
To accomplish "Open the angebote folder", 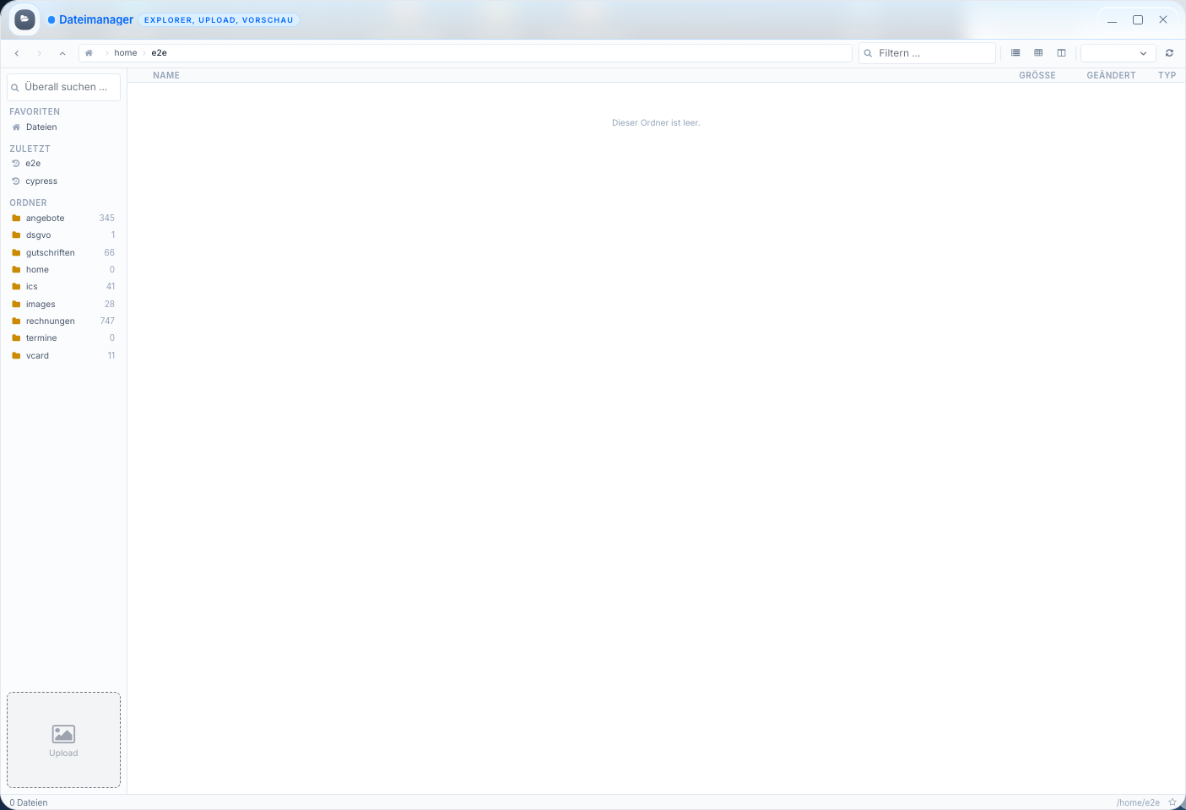I will [x=46, y=218].
